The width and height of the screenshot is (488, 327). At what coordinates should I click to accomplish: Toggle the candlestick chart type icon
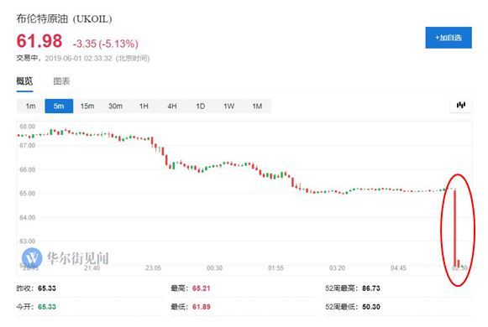click(x=461, y=106)
